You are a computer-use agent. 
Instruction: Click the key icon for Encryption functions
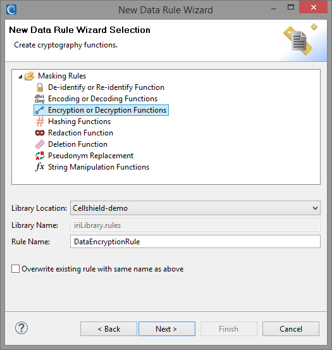click(40, 110)
